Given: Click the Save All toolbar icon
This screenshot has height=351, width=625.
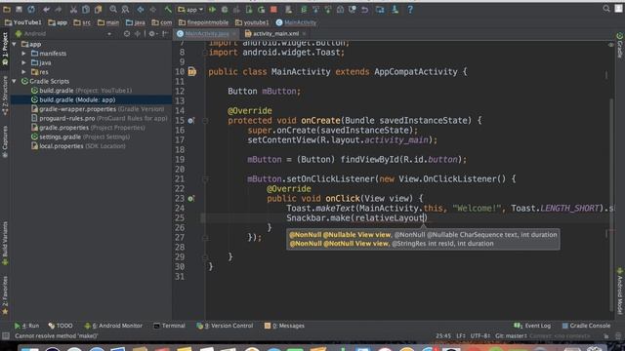Looking at the screenshot, I should coord(19,9).
